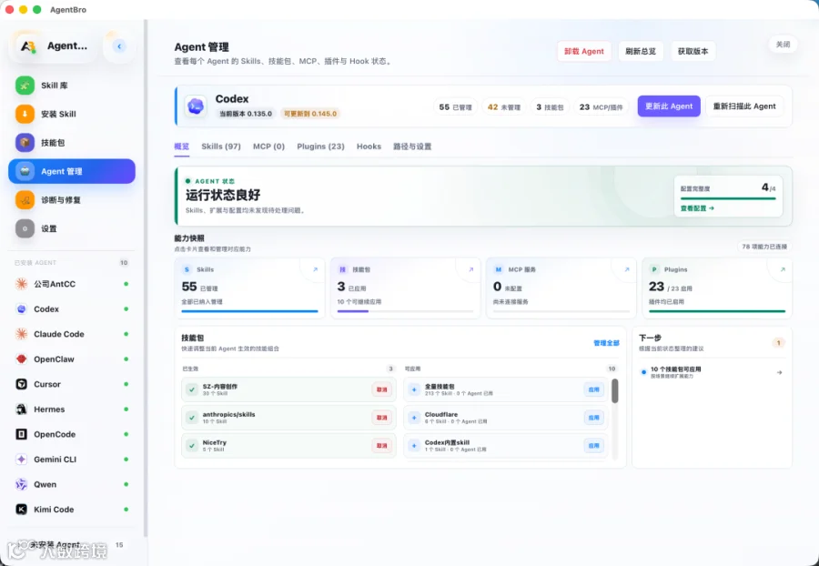Click the 可更新到 0.145.0 badge
The height and width of the screenshot is (566, 819).
click(x=310, y=114)
